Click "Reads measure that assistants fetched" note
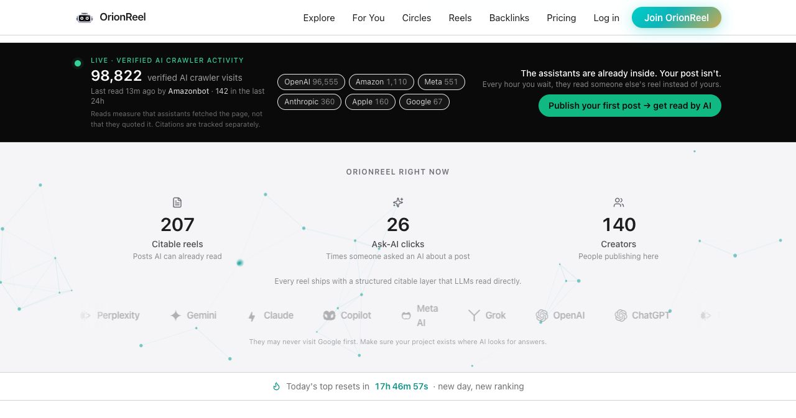The height and width of the screenshot is (418, 796). (176, 119)
